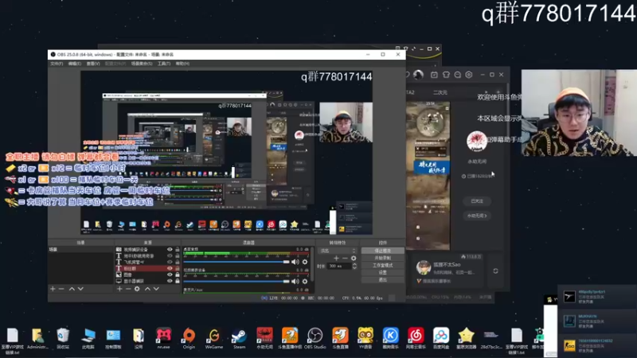This screenshot has width=637, height=358.
Task: Open WeGame desktop shortcut
Action: coord(213,339)
